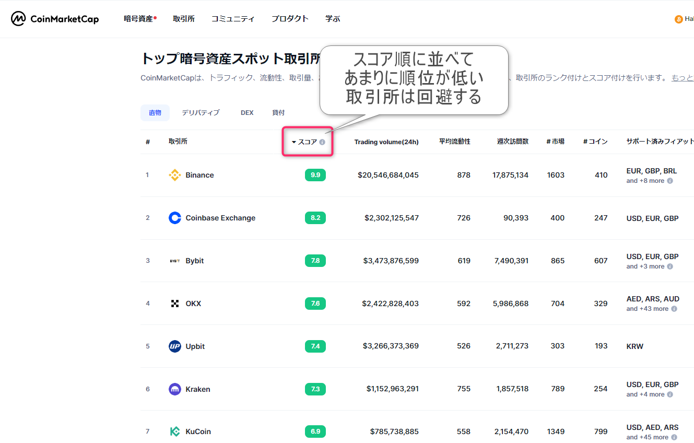Click the サポート済みフィアット column header

click(x=660, y=142)
